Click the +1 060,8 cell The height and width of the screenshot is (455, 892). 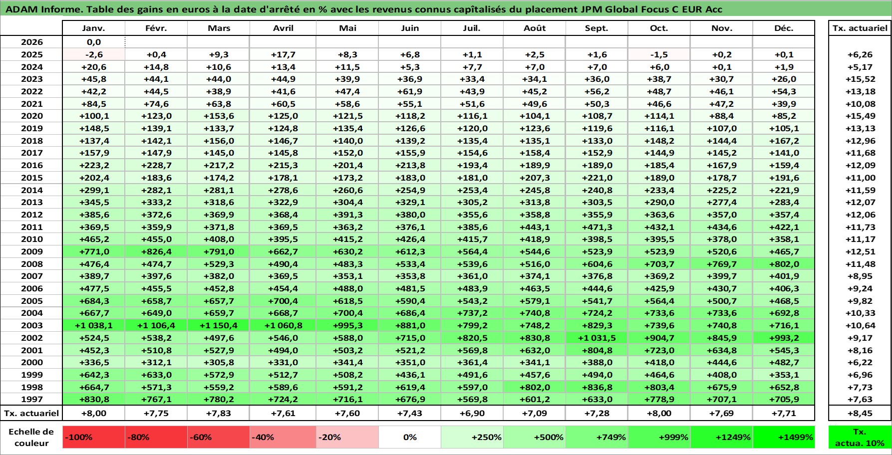pyautogui.click(x=283, y=325)
